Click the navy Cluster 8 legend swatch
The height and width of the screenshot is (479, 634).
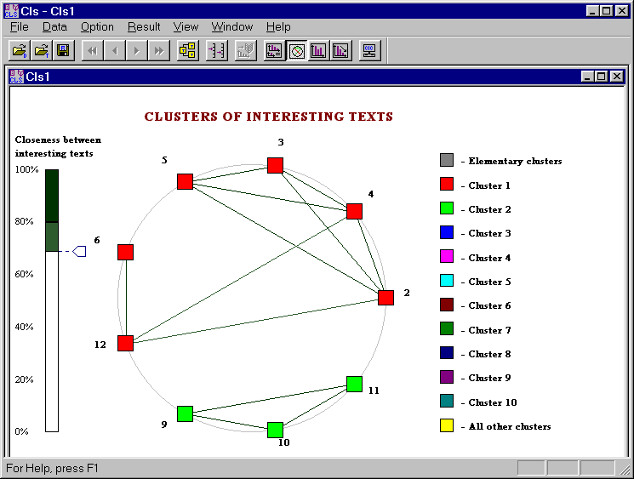447,353
